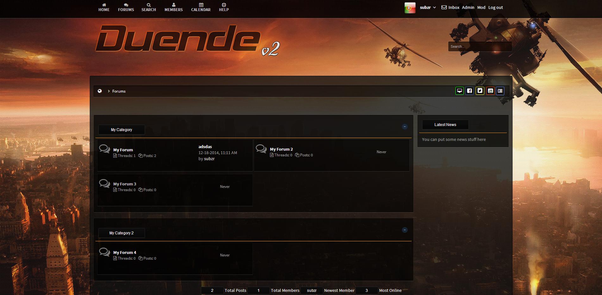The image size is (602, 295).
Task: Click the Total Posts label
Action: [x=235, y=291]
